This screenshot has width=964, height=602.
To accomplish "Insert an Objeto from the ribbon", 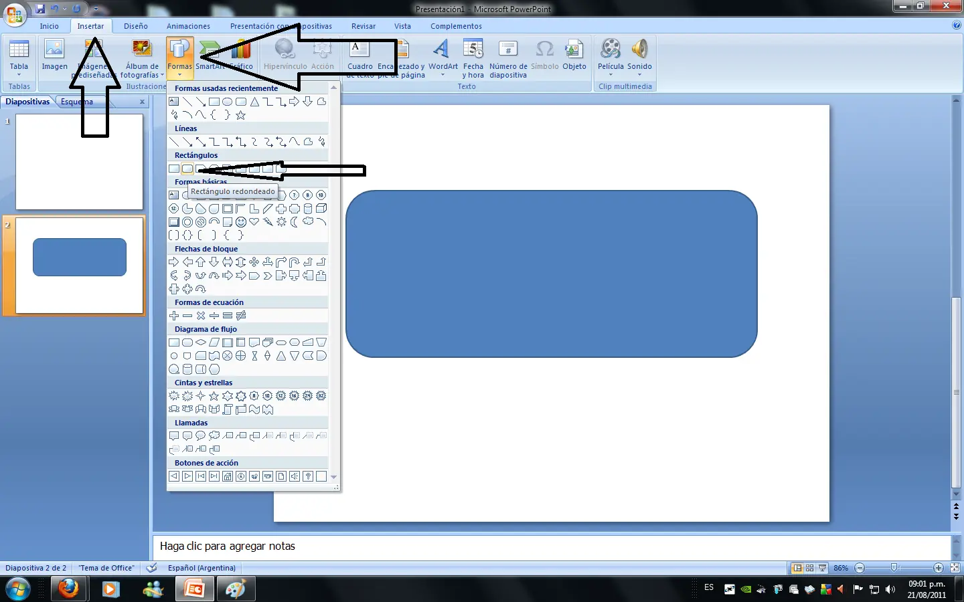I will tap(574, 55).
